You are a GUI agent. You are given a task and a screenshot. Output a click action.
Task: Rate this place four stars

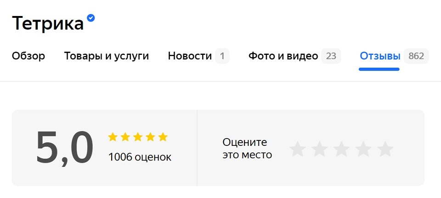[363, 149]
